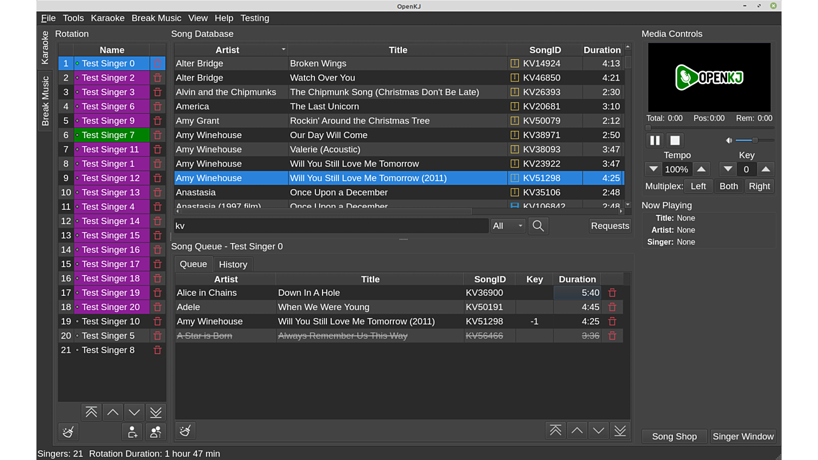Select Test Singer 20 in rotation
The width and height of the screenshot is (818, 460).
click(111, 307)
